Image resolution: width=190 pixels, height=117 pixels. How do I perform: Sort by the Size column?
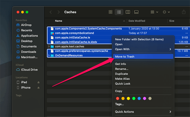[x=172, y=21]
